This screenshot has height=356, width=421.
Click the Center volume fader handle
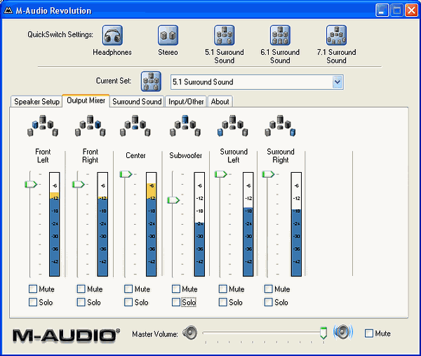[x=126, y=174]
